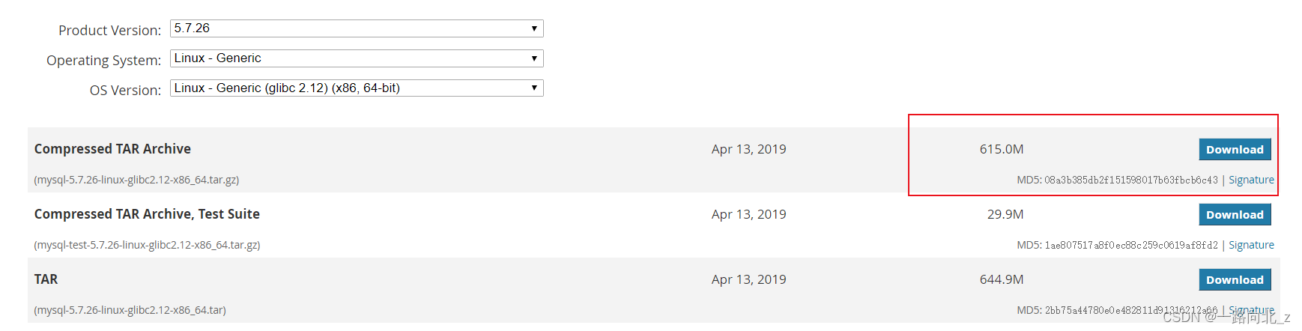Click the "Operating System:" label

(x=103, y=60)
